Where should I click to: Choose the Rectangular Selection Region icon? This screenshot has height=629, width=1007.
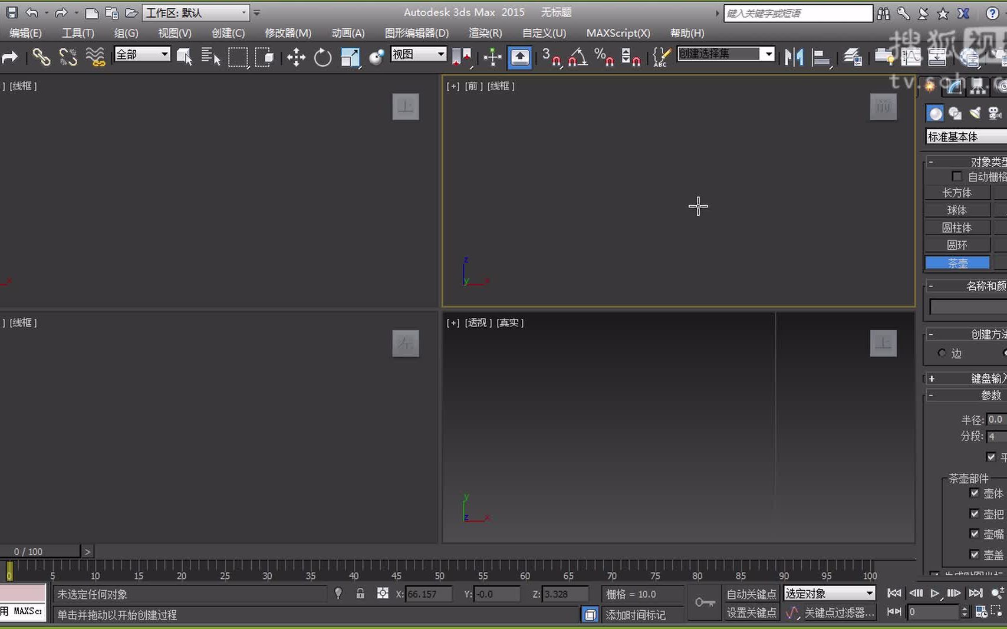238,57
